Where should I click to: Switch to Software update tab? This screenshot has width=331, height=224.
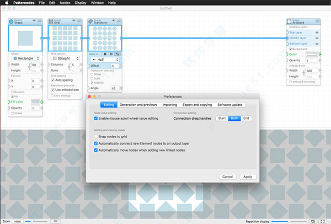(230, 105)
